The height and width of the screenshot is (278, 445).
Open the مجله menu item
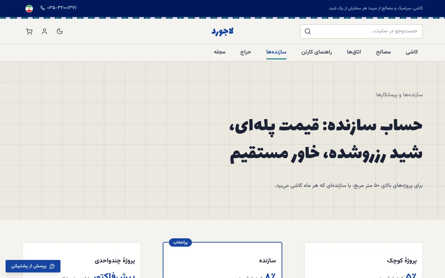[220, 52]
